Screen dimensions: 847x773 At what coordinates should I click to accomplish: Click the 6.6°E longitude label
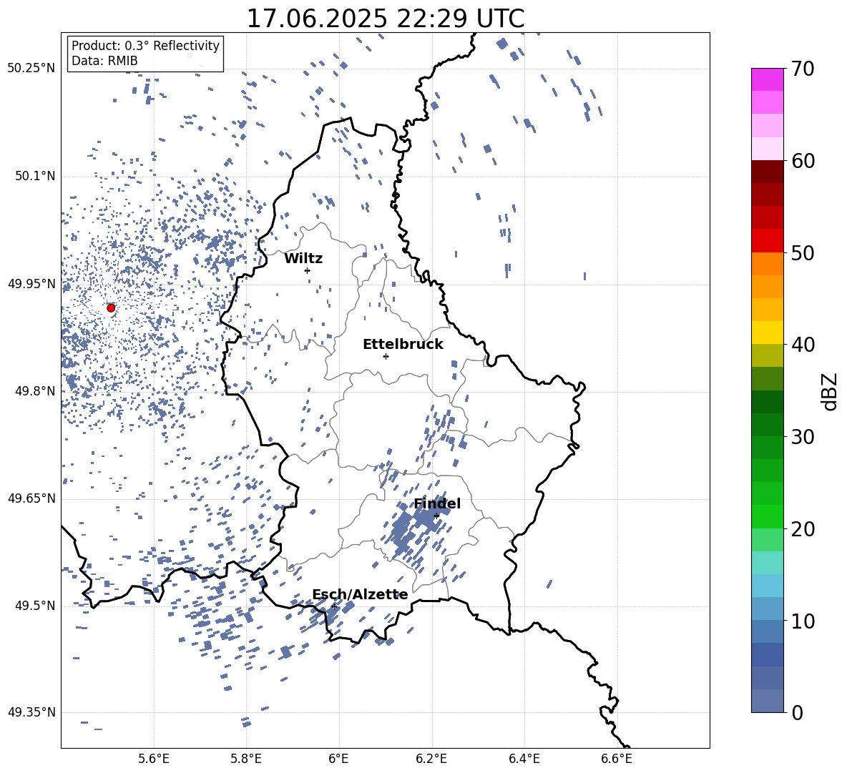coord(617,759)
